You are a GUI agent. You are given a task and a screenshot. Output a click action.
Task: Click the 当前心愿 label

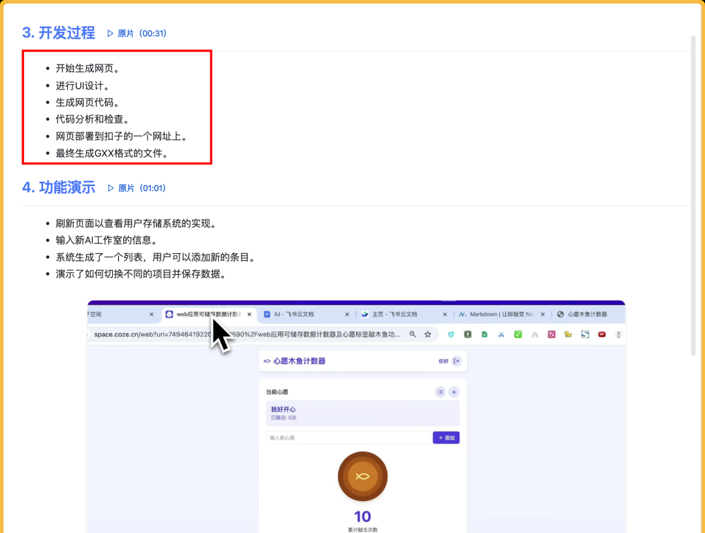[277, 392]
